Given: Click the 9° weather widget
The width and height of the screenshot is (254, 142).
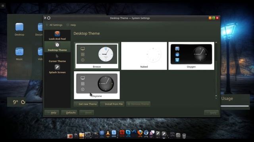Looking at the screenshot, I should click(x=17, y=102).
